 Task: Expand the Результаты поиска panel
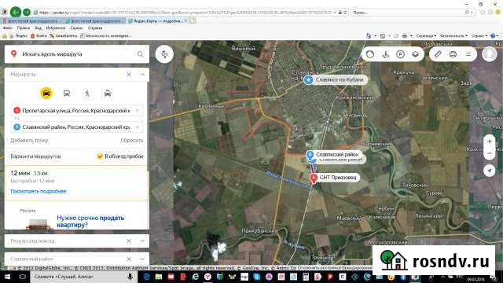[x=142, y=241]
